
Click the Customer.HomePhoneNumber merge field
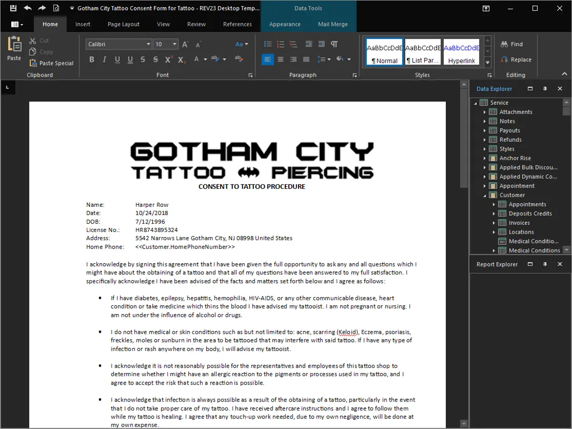point(185,247)
